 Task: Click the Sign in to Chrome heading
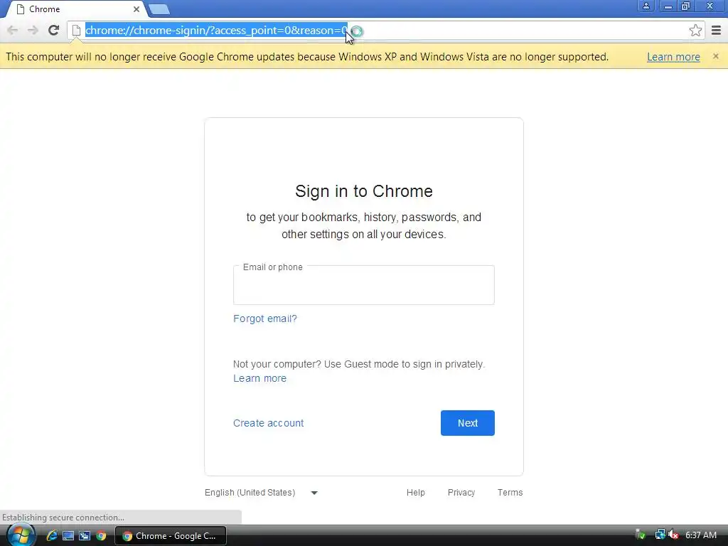(364, 191)
